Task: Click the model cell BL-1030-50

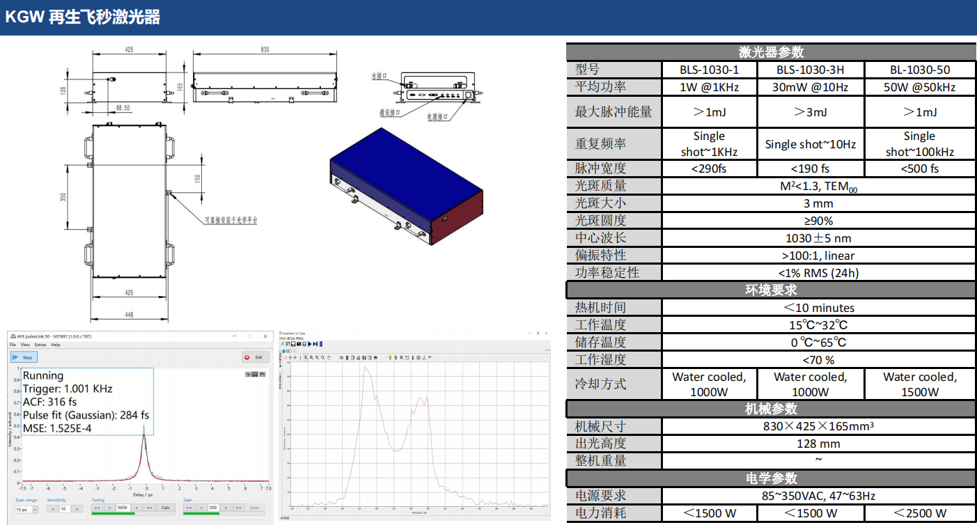Action: coord(920,70)
